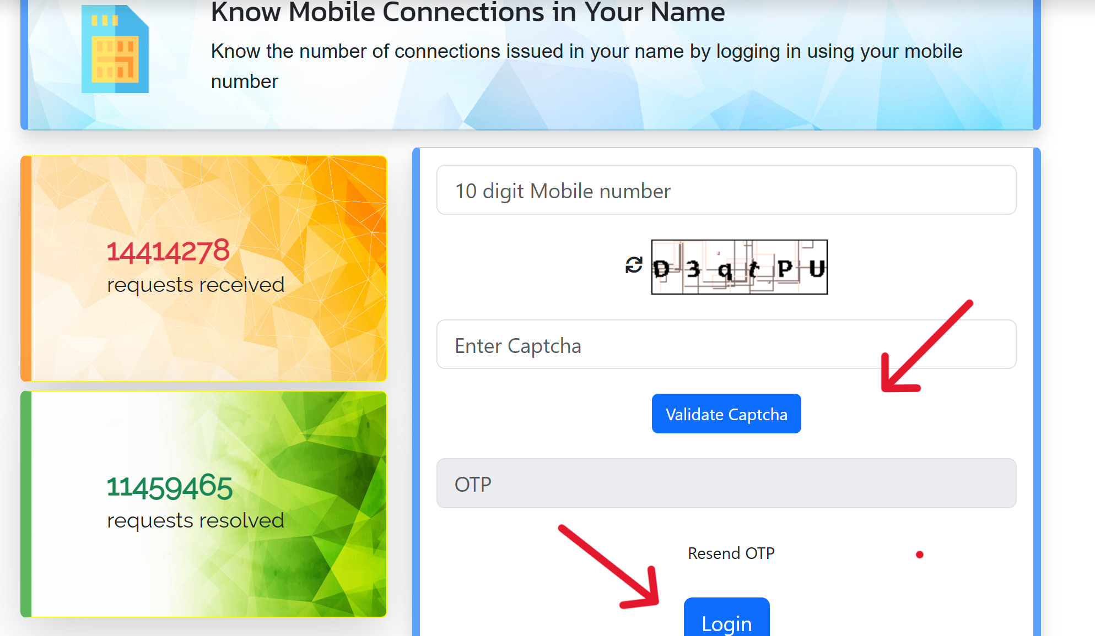Click the 'Know Mobile Connections in Your Name' heading

(x=468, y=12)
